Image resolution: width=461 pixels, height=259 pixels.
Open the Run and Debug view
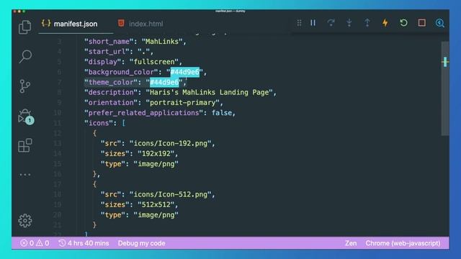point(25,117)
